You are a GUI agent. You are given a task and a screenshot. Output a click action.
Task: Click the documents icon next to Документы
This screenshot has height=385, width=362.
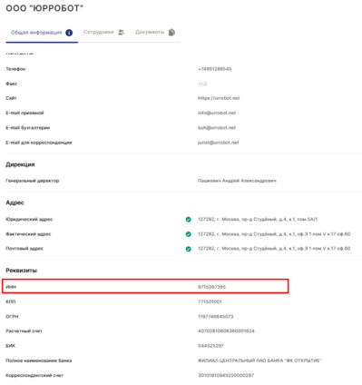pos(171,32)
